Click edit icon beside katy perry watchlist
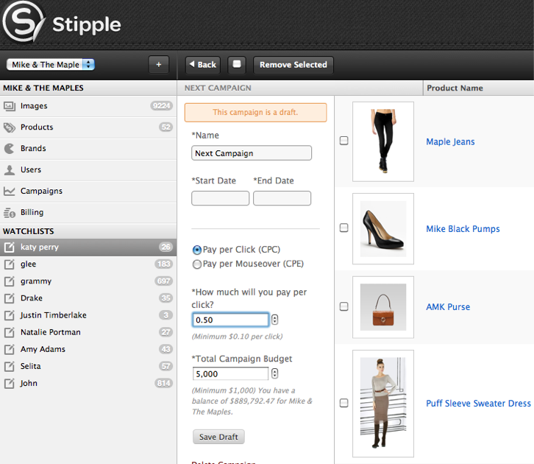This screenshot has height=464, width=534. click(10, 247)
